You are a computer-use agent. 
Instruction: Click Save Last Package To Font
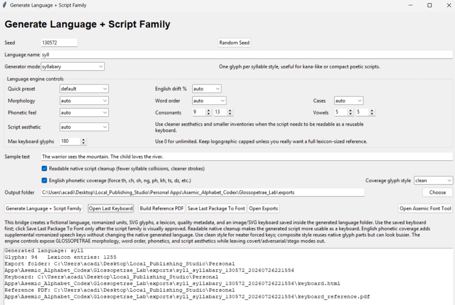coord(216,209)
